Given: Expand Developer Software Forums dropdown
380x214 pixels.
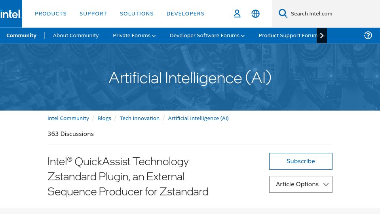Looking at the screenshot, I should (207, 35).
